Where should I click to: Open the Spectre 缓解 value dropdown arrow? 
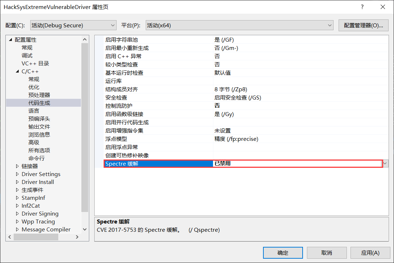pyautogui.click(x=385, y=163)
